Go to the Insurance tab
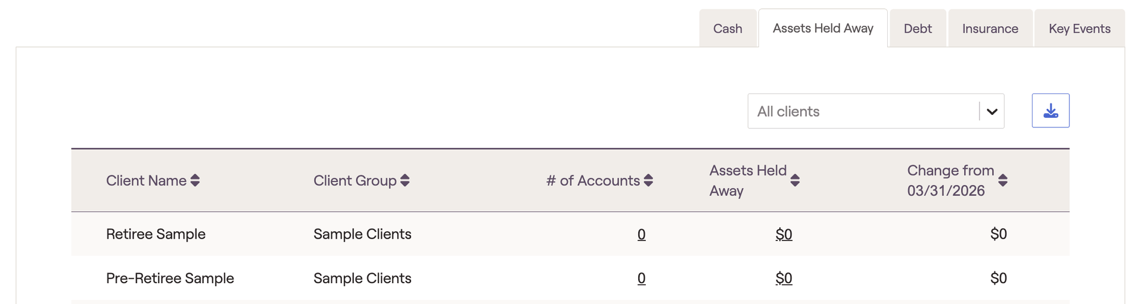This screenshot has width=1144, height=304. 990,29
